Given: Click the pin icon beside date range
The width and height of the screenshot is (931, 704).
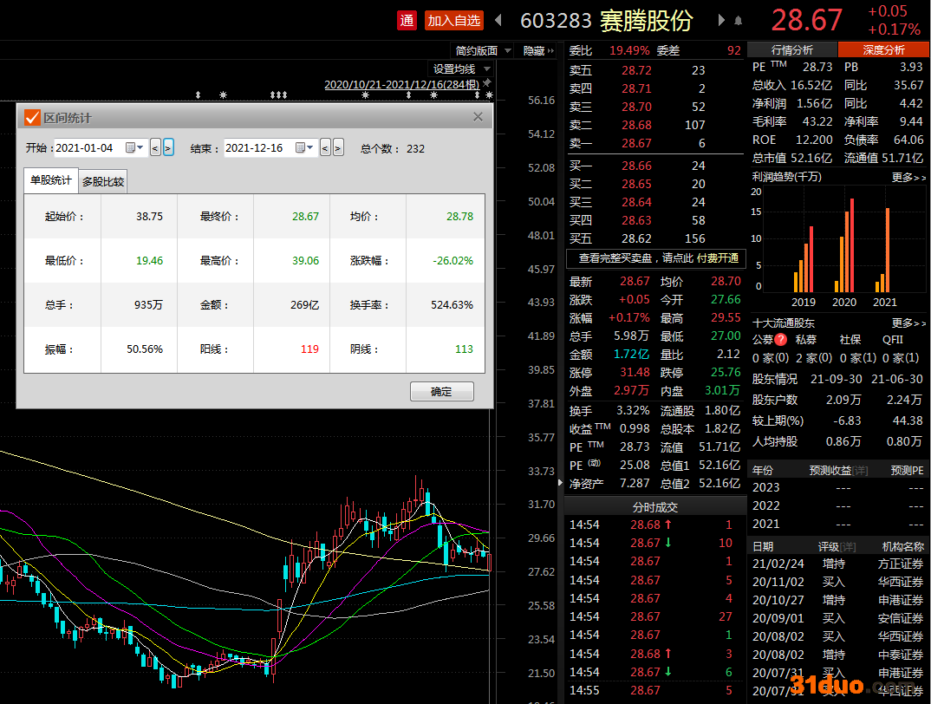Looking at the screenshot, I should click(x=487, y=83).
